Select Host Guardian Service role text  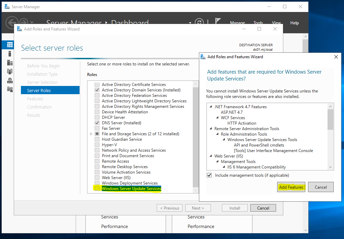click(122, 139)
